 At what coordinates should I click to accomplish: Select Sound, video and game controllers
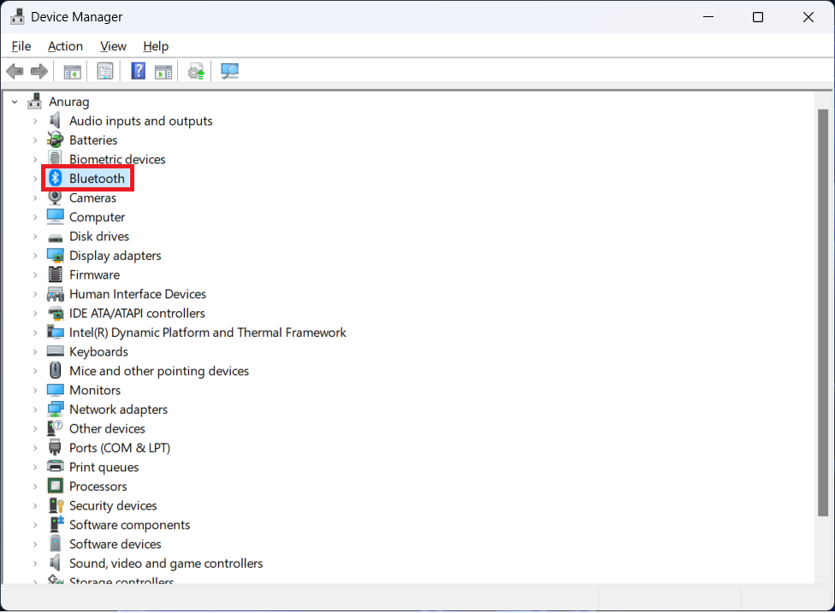coord(166,563)
